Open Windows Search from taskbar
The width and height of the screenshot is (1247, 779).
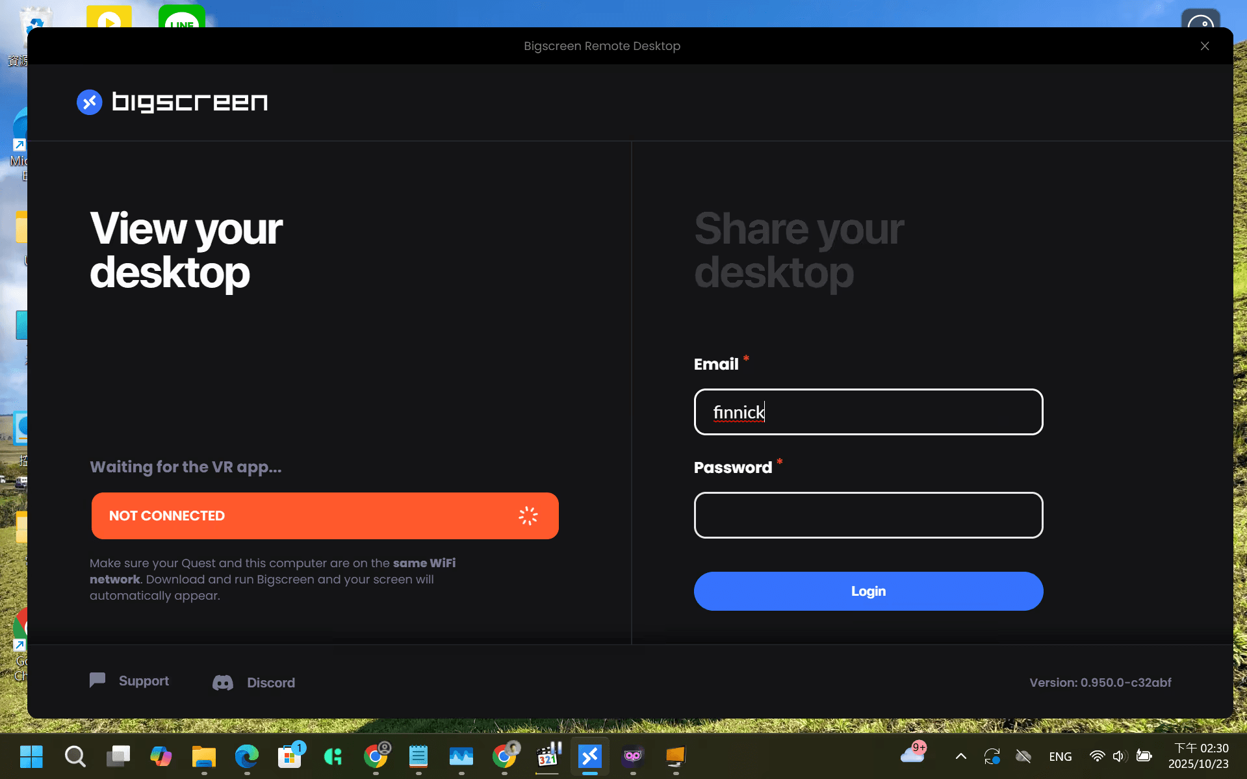click(75, 756)
